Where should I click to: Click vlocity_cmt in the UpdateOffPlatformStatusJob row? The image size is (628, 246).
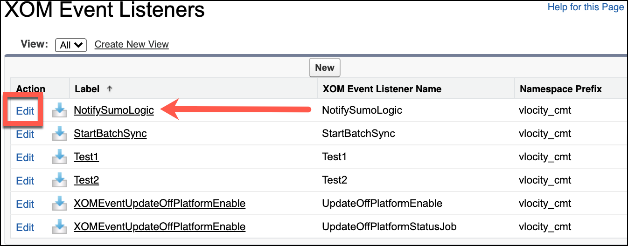(545, 227)
